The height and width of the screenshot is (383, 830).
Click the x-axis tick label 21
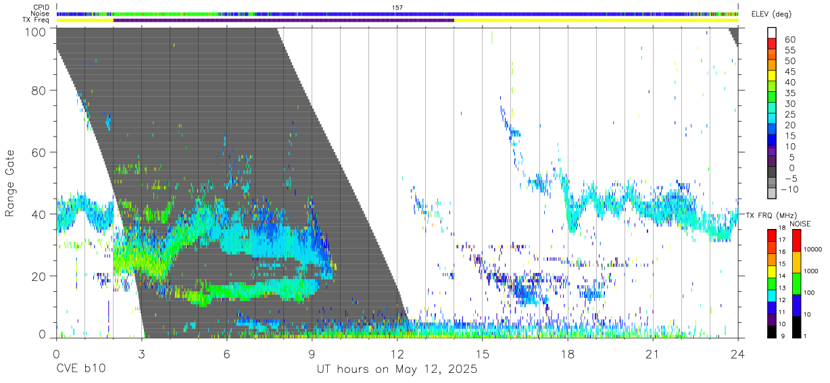click(x=653, y=354)
